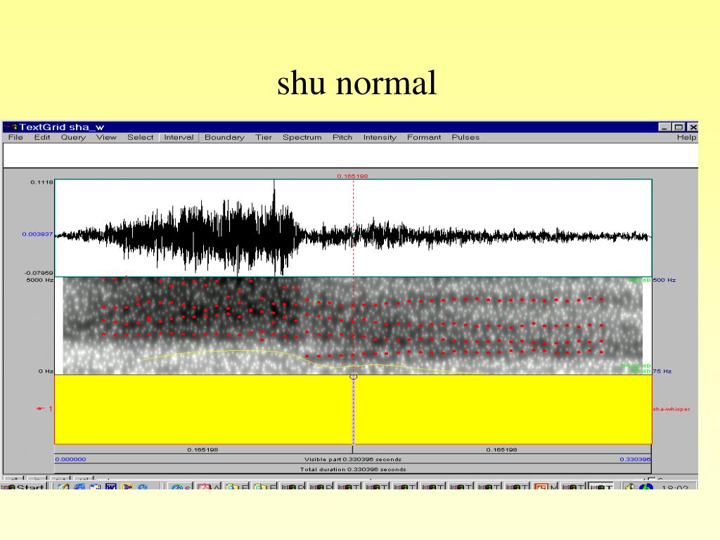Open the Windows Start menu

pyautogui.click(x=23, y=487)
